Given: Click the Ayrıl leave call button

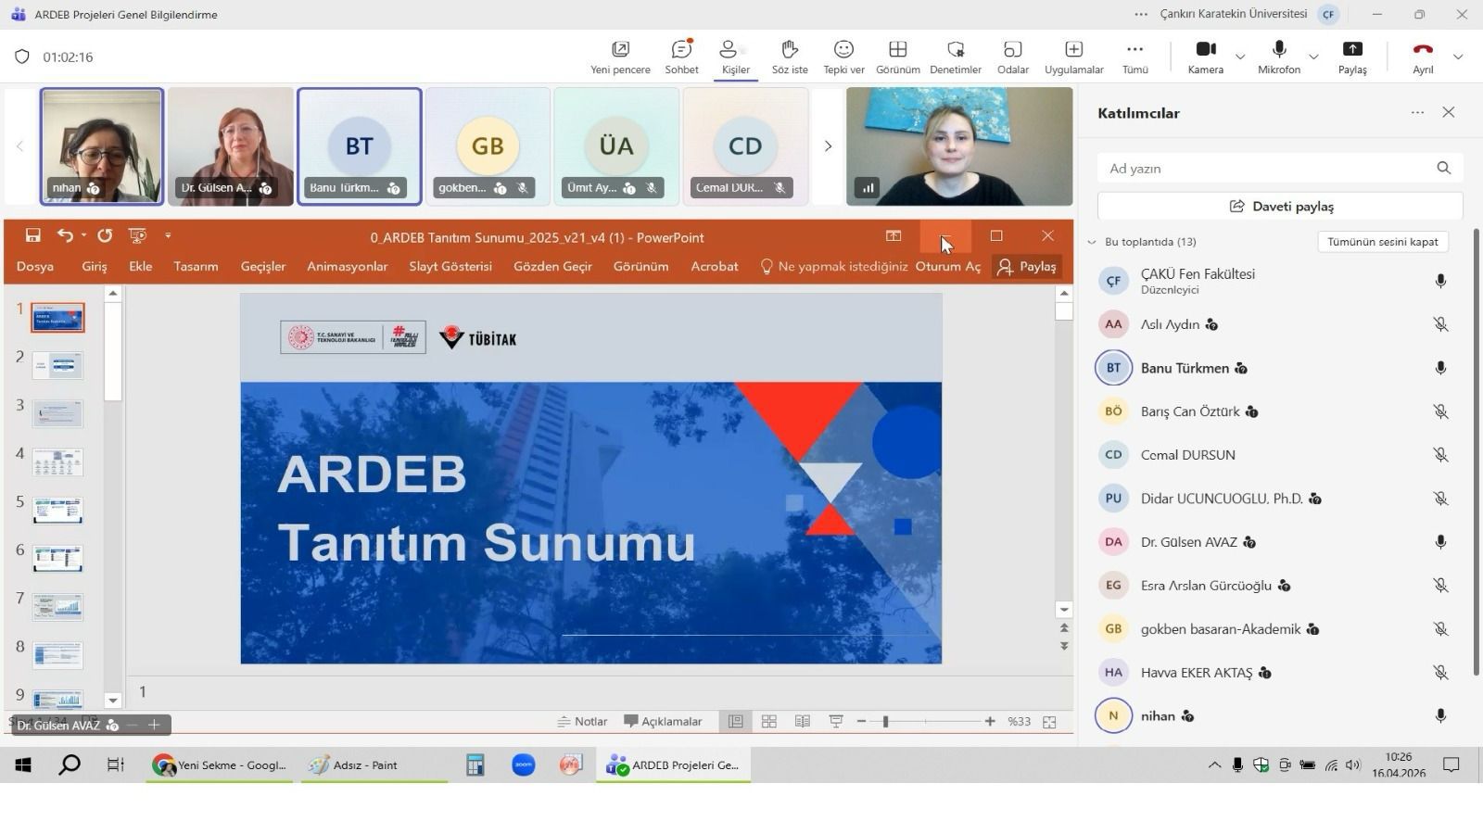Looking at the screenshot, I should click(x=1422, y=50).
